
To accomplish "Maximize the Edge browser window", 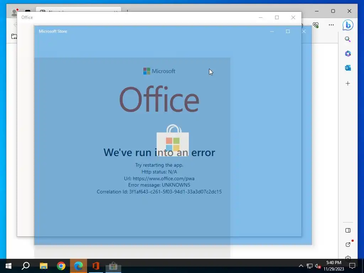I will pyautogui.click(x=333, y=11).
